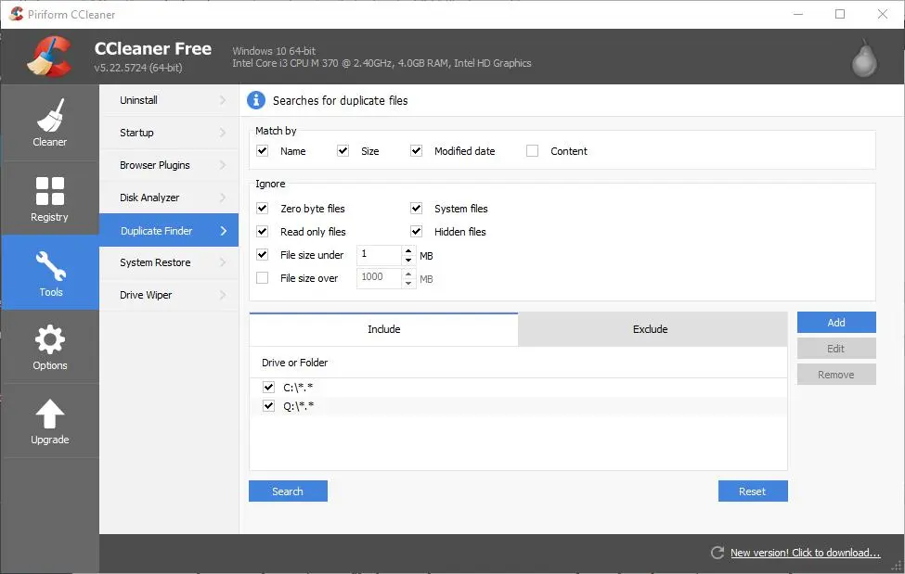Switch to the Exclude tab
The height and width of the screenshot is (574, 905).
pos(653,329)
